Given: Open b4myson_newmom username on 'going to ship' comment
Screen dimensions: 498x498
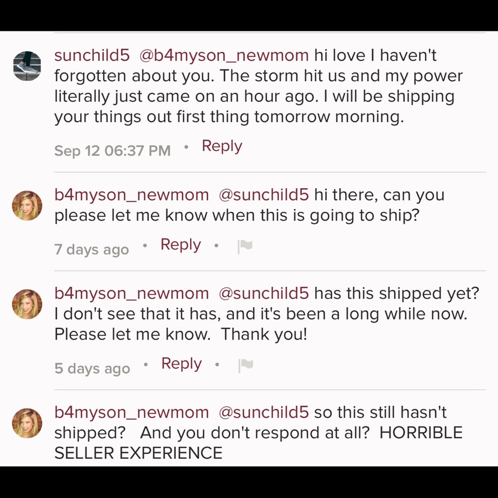Looking at the screenshot, I should (131, 195).
